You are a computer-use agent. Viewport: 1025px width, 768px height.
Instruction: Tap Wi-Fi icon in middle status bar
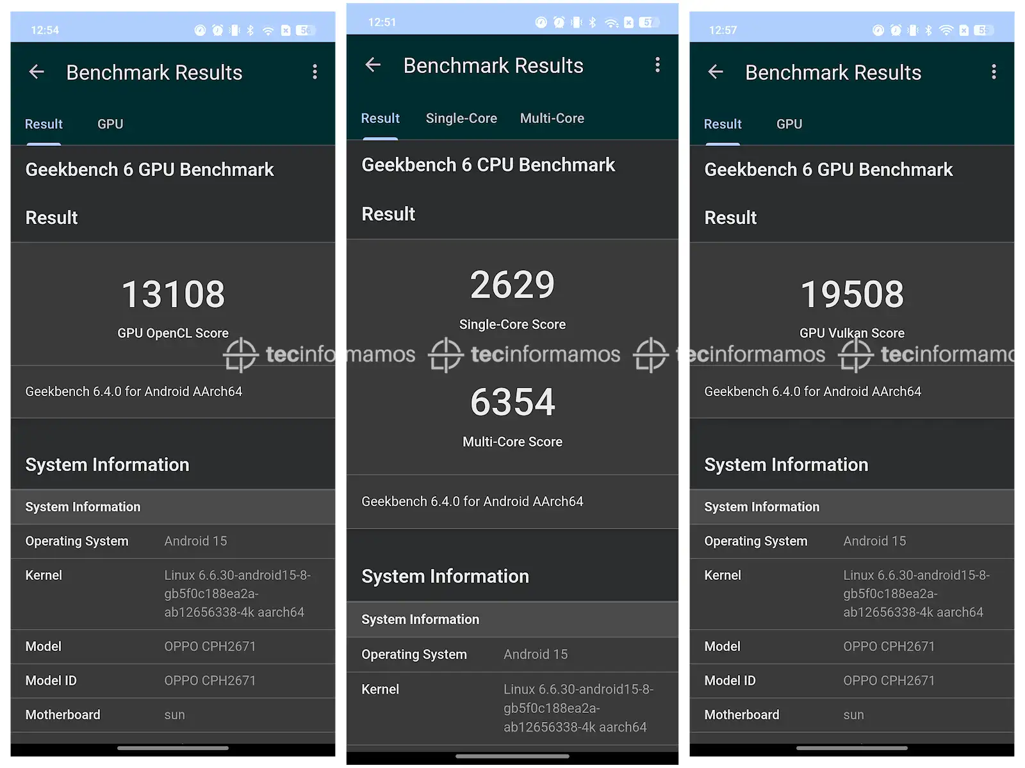pos(611,23)
